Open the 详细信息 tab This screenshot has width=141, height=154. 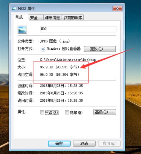tap(52, 18)
